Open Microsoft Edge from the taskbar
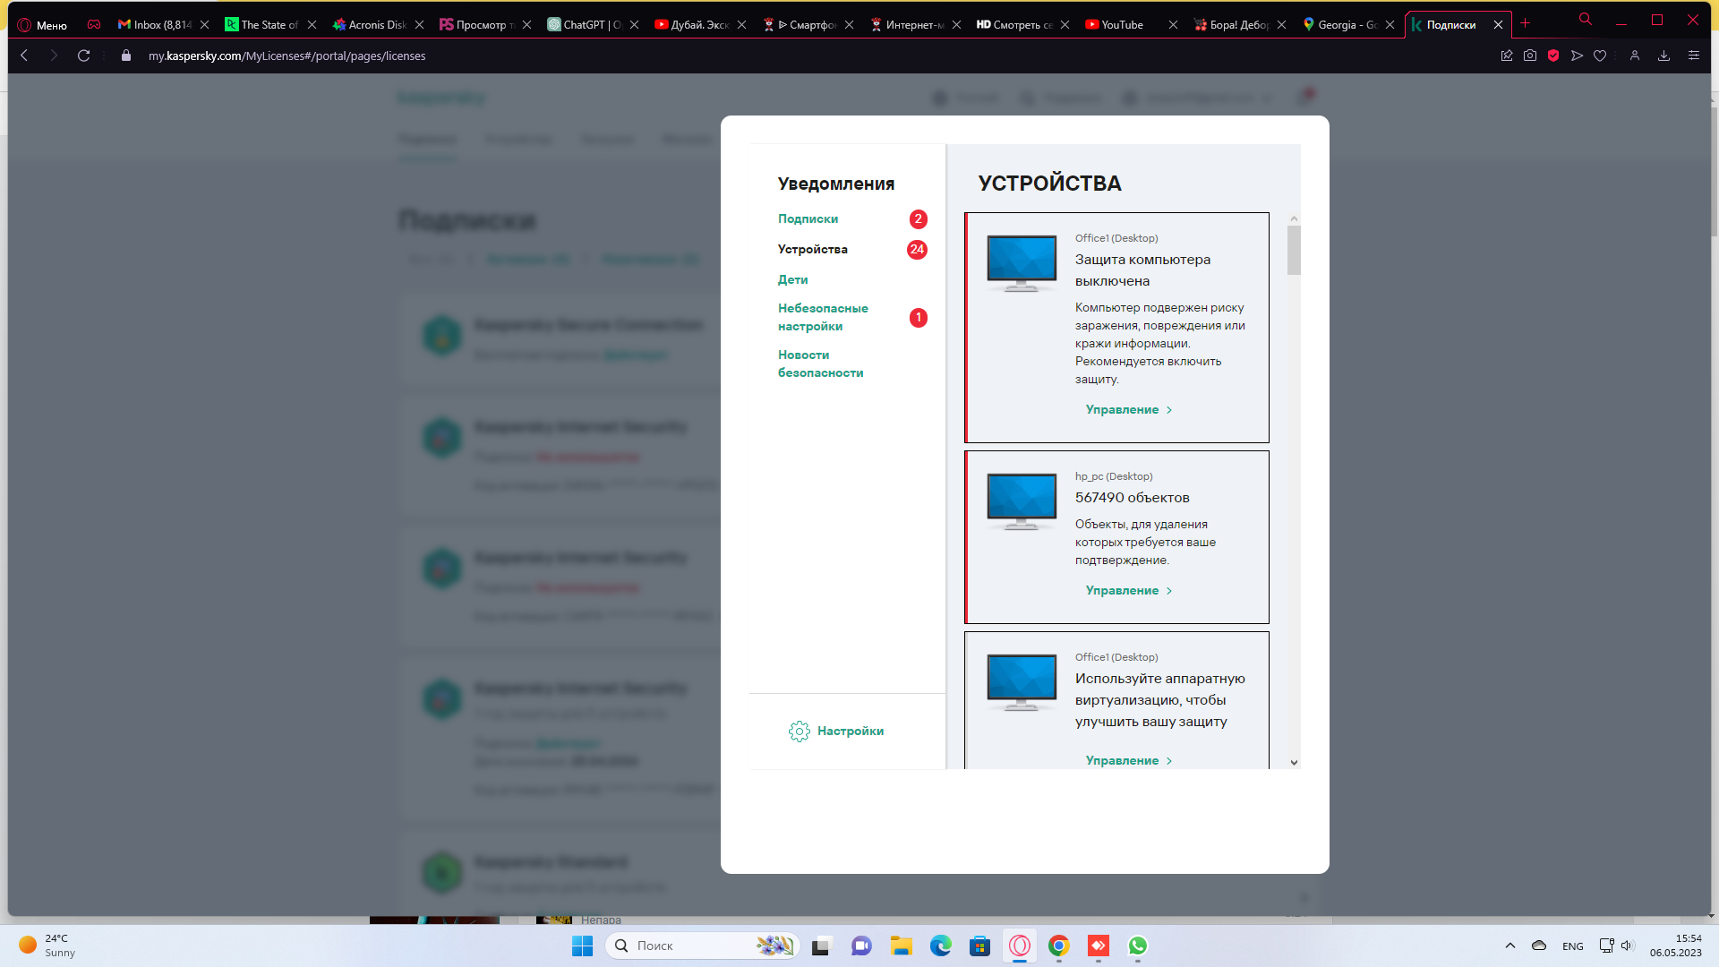 pos(940,946)
